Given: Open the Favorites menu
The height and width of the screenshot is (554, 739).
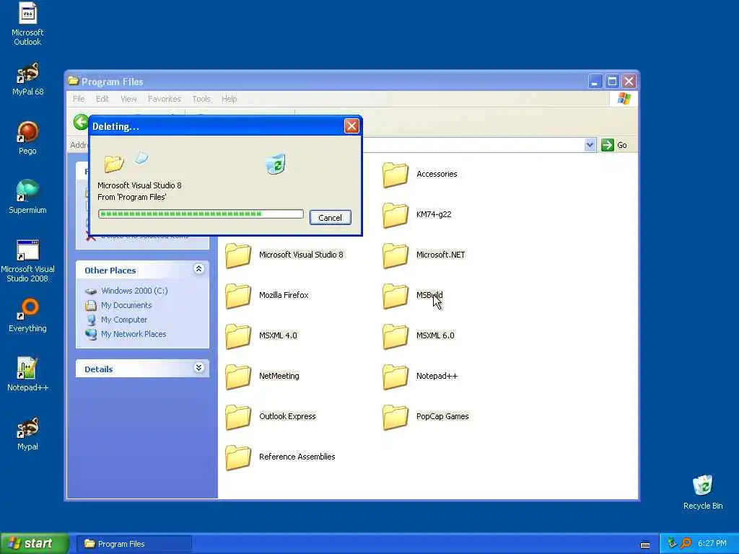Looking at the screenshot, I should point(164,99).
